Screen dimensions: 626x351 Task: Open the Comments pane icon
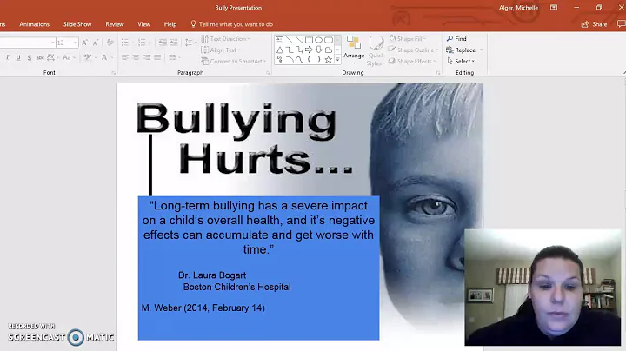point(621,24)
